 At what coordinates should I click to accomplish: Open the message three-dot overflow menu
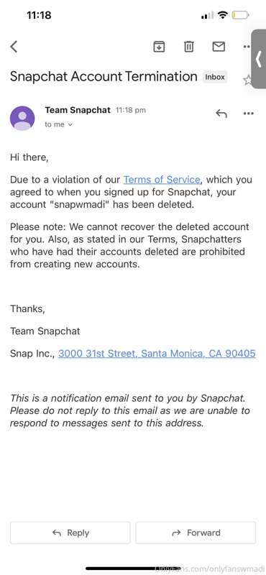coord(249,114)
